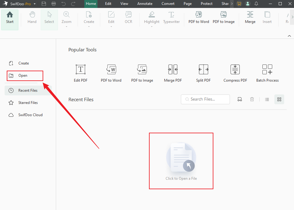Viewport: 294px width, 210px height.
Task: Open the shopping cart icon in title bar
Action: click(x=239, y=4)
